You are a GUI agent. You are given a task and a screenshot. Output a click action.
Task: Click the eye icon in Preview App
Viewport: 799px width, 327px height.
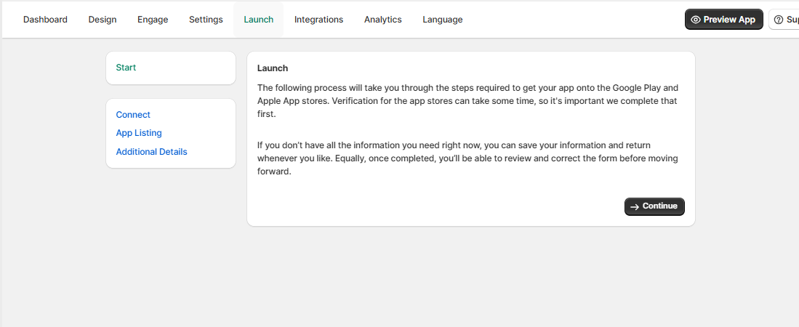pyautogui.click(x=696, y=20)
